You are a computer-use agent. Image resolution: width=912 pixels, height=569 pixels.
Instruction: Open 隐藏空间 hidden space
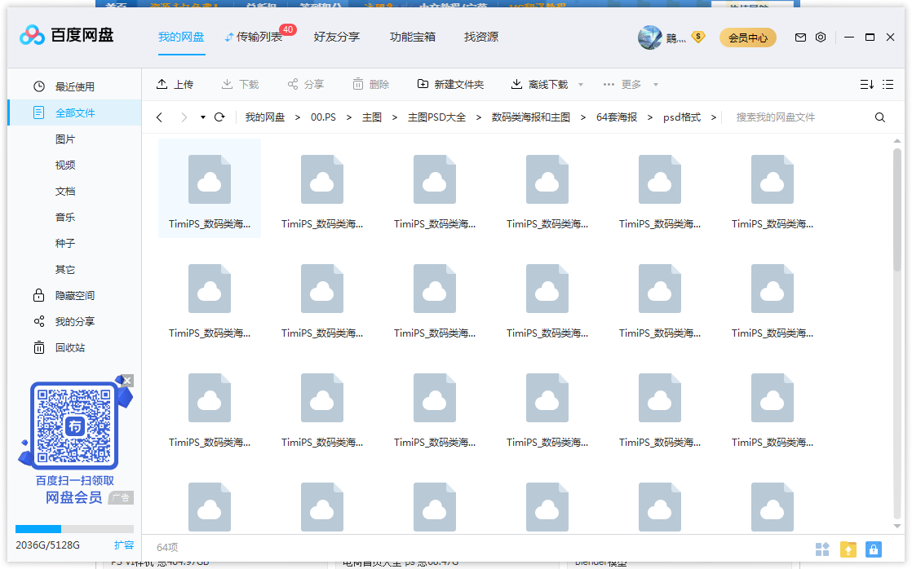click(x=74, y=295)
